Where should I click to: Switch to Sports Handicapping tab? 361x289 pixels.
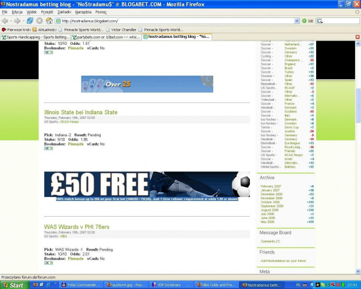coord(36,37)
